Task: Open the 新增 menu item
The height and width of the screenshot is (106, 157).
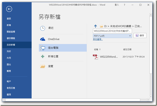Action: click(x=9, y=25)
